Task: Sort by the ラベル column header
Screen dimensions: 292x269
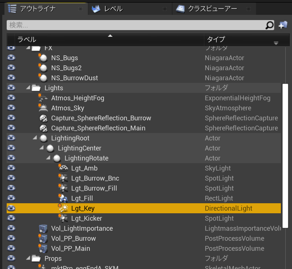Action: point(109,39)
